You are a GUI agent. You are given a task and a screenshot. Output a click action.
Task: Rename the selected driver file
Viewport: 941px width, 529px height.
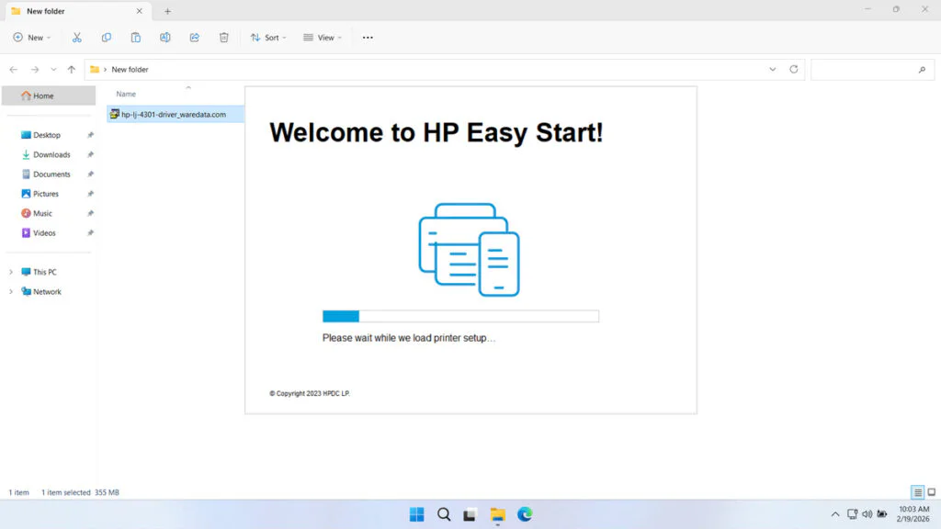pyautogui.click(x=165, y=37)
